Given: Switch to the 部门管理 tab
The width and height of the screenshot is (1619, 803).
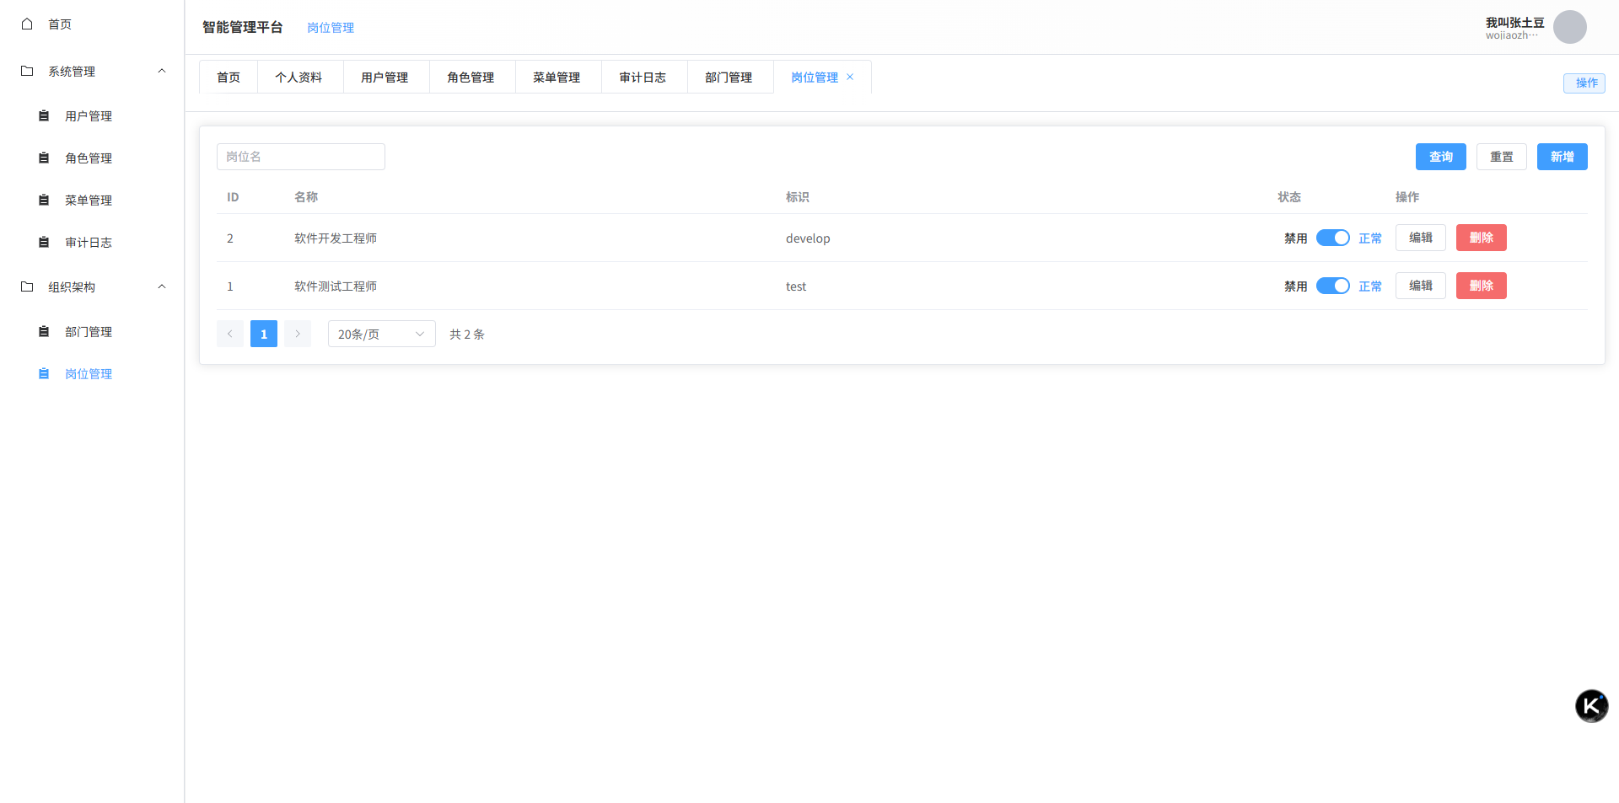Looking at the screenshot, I should click(x=729, y=77).
